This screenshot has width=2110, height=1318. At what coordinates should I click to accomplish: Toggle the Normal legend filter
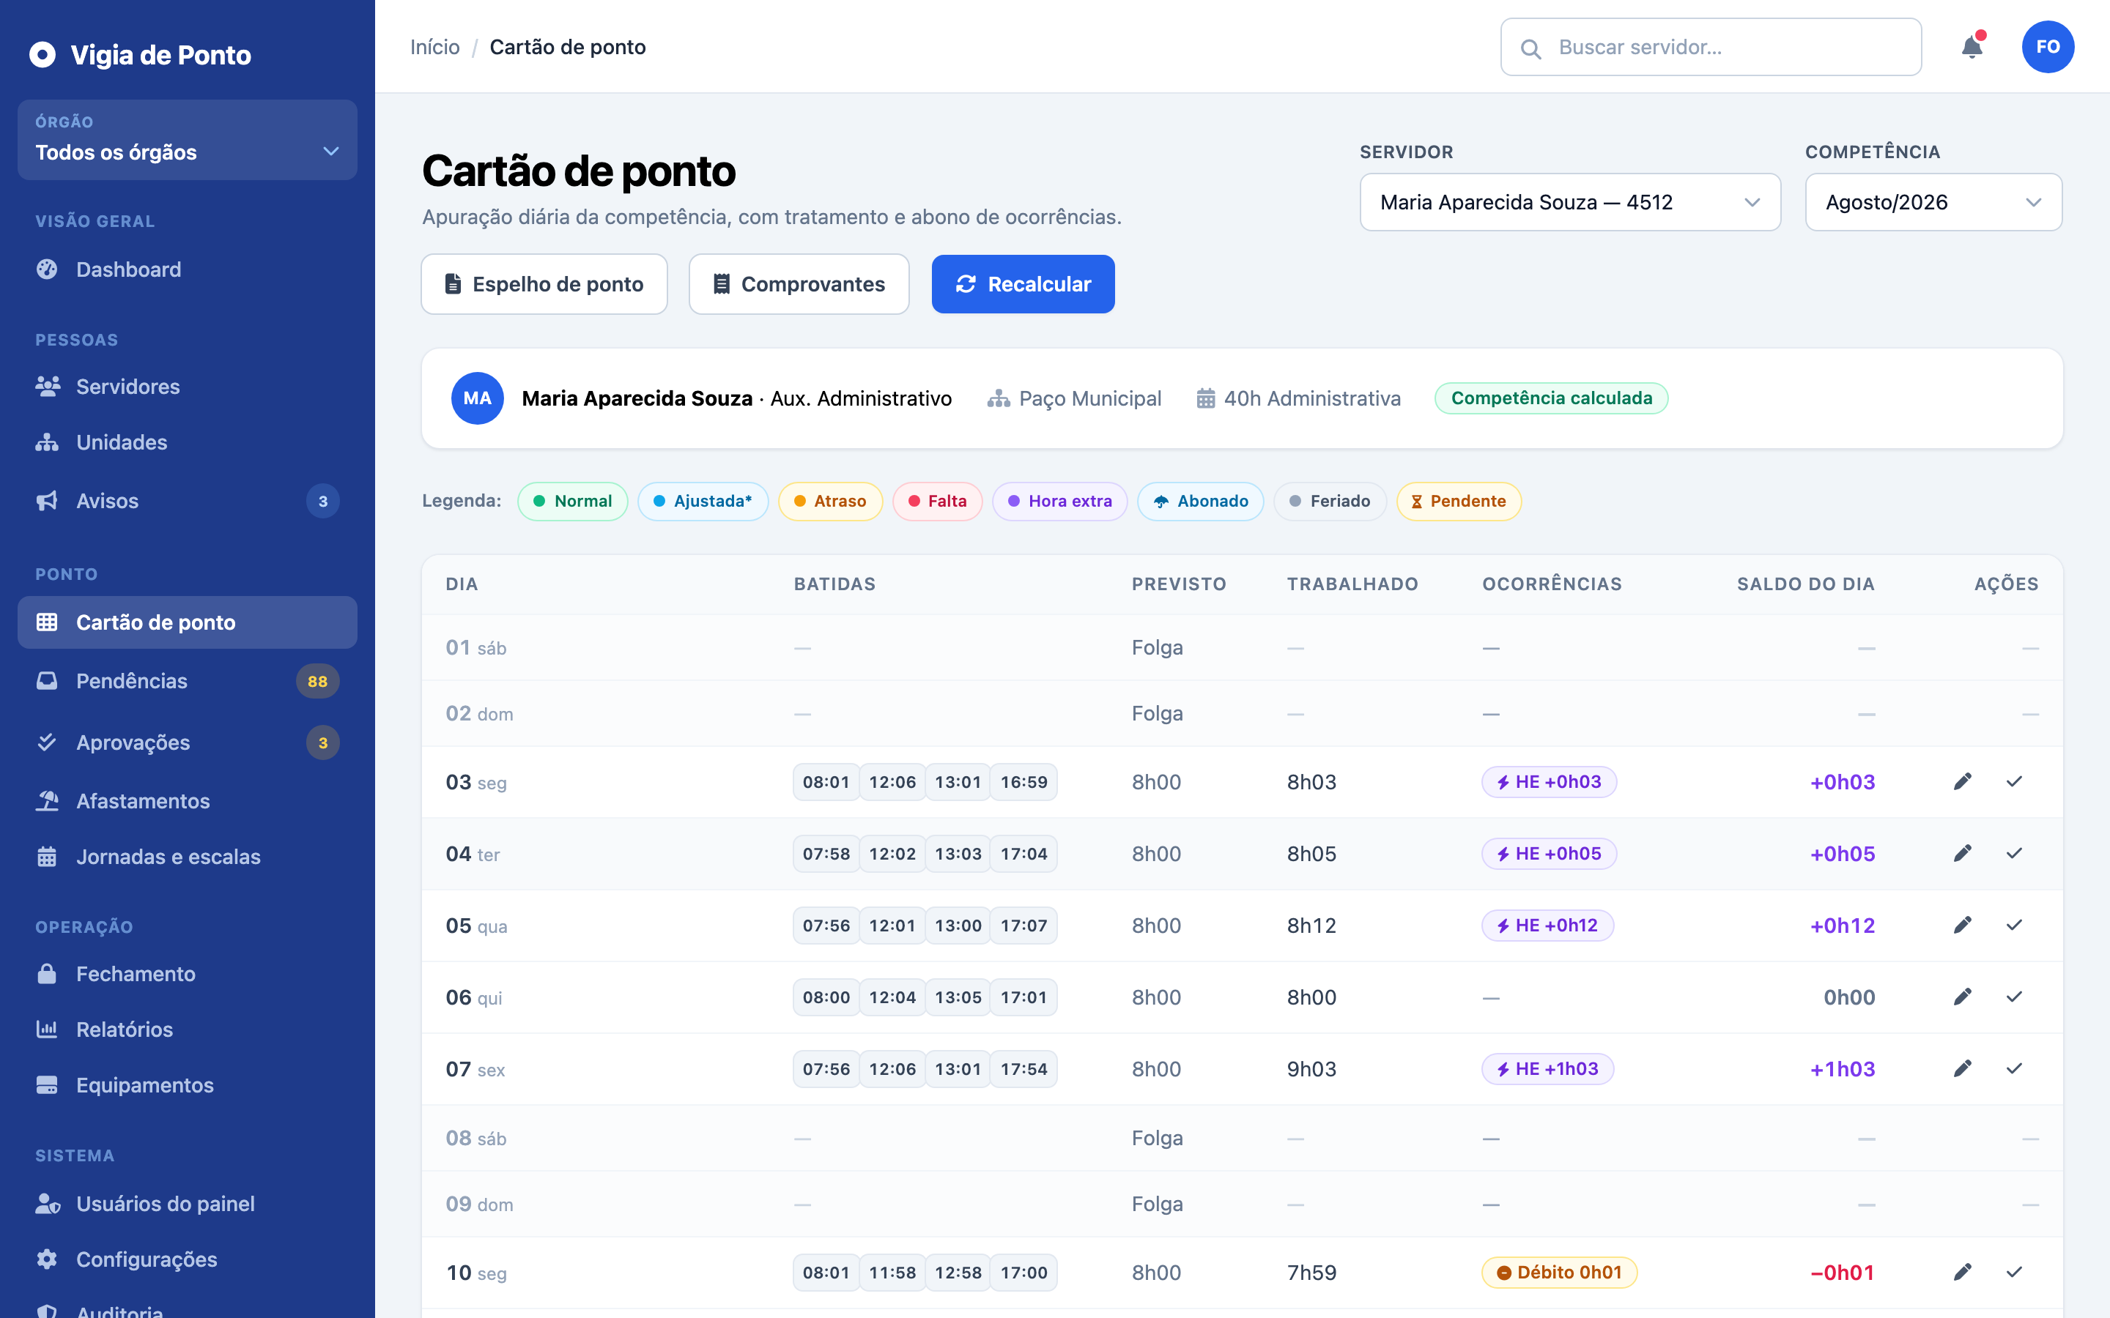pyautogui.click(x=572, y=502)
